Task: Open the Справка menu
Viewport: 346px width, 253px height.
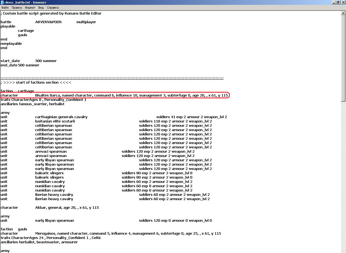Action: click(52, 8)
